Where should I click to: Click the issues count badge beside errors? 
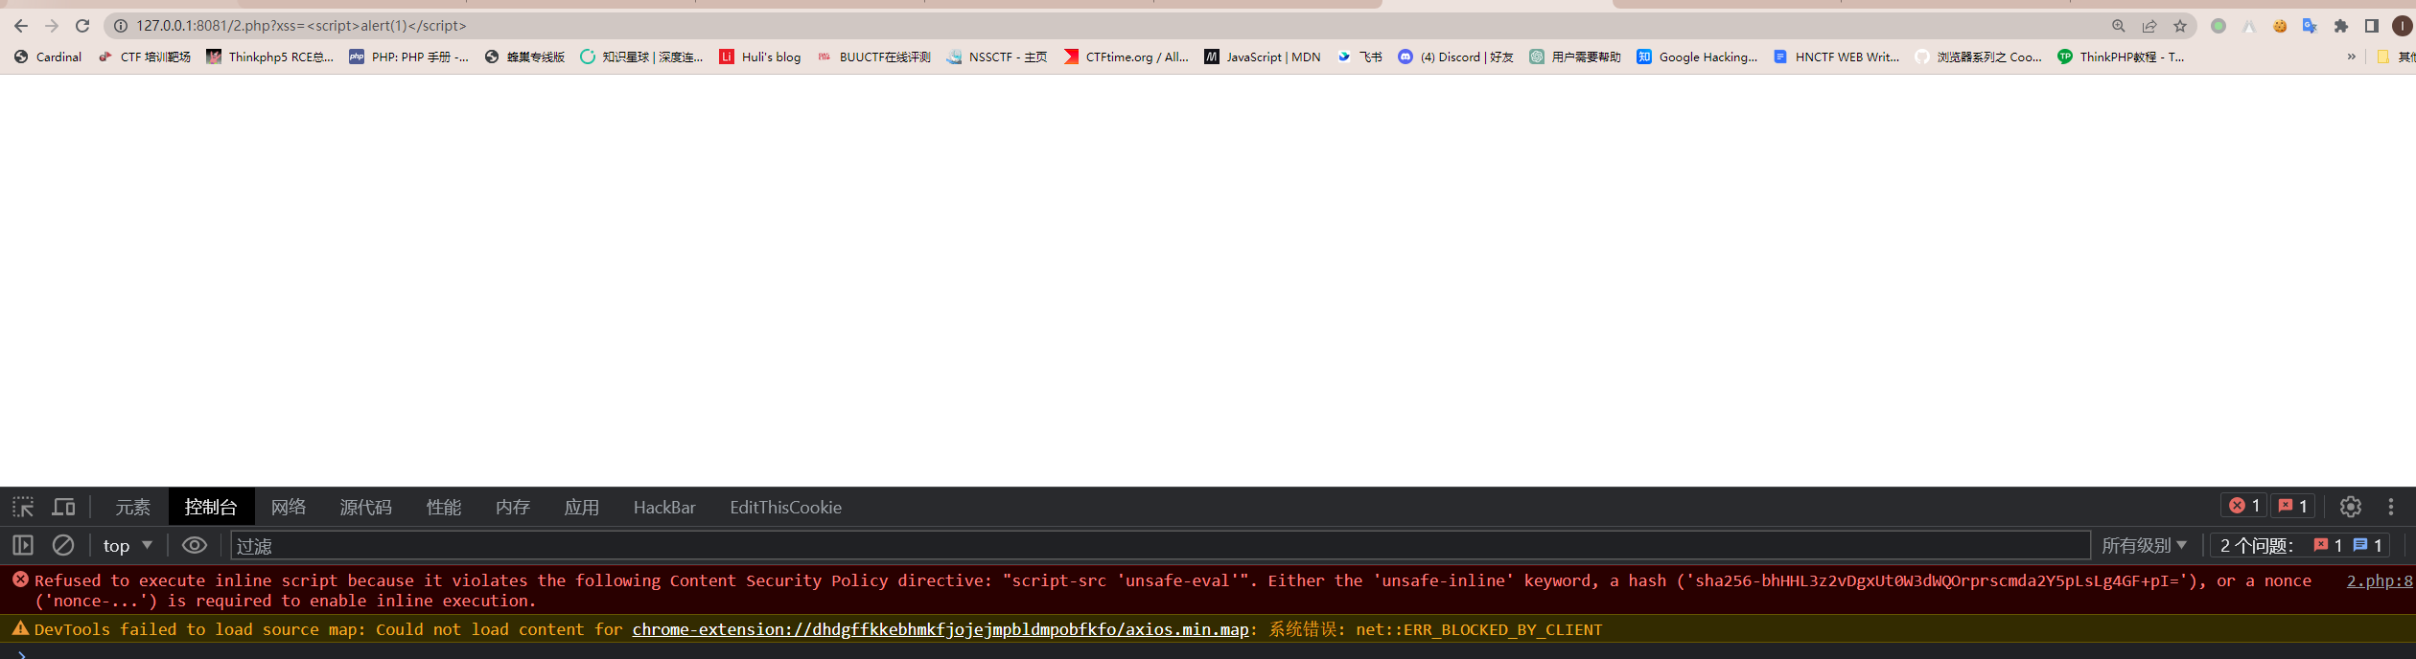coord(2293,506)
